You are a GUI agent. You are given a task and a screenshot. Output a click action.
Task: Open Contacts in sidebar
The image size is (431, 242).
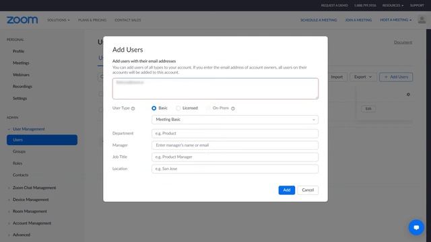click(x=20, y=175)
